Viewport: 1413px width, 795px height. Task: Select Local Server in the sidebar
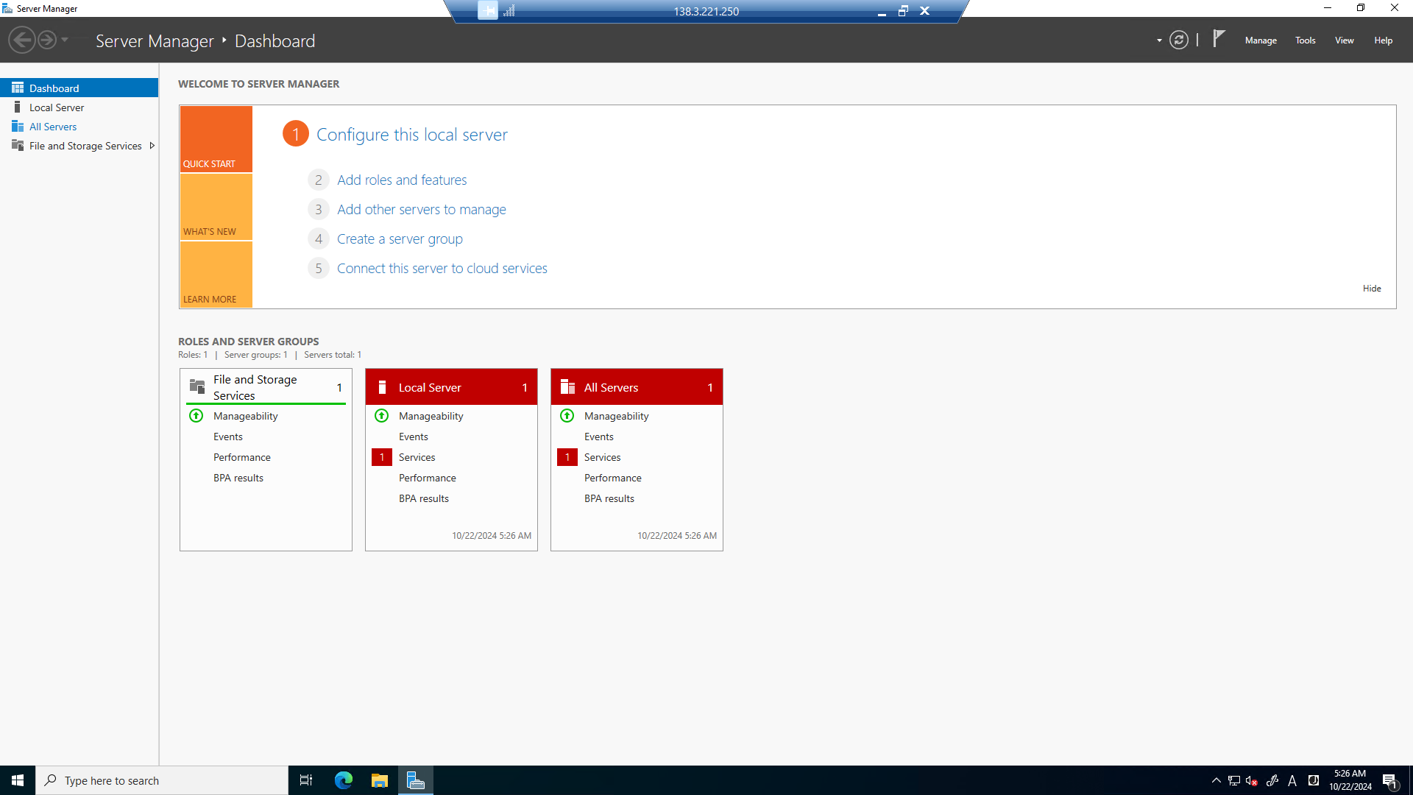pos(56,107)
